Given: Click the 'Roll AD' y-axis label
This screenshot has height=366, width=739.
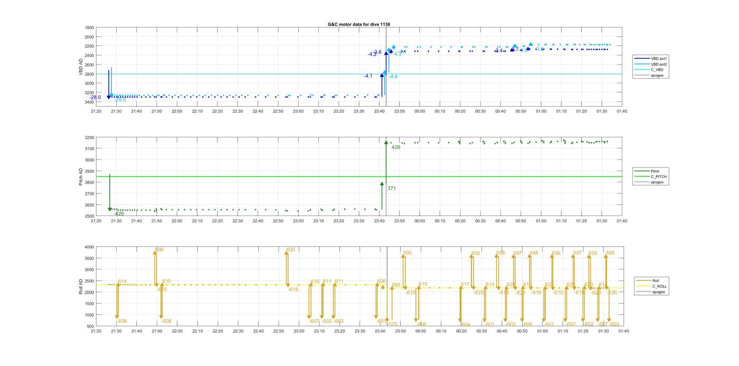Looking at the screenshot, I should pyautogui.click(x=81, y=286).
